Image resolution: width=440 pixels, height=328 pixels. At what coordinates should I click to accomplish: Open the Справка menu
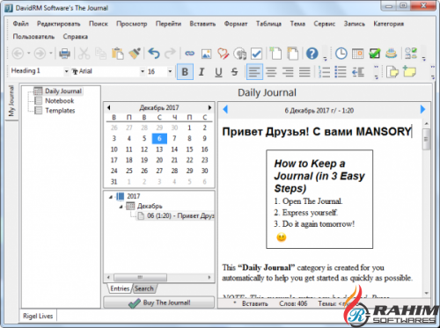tap(76, 37)
